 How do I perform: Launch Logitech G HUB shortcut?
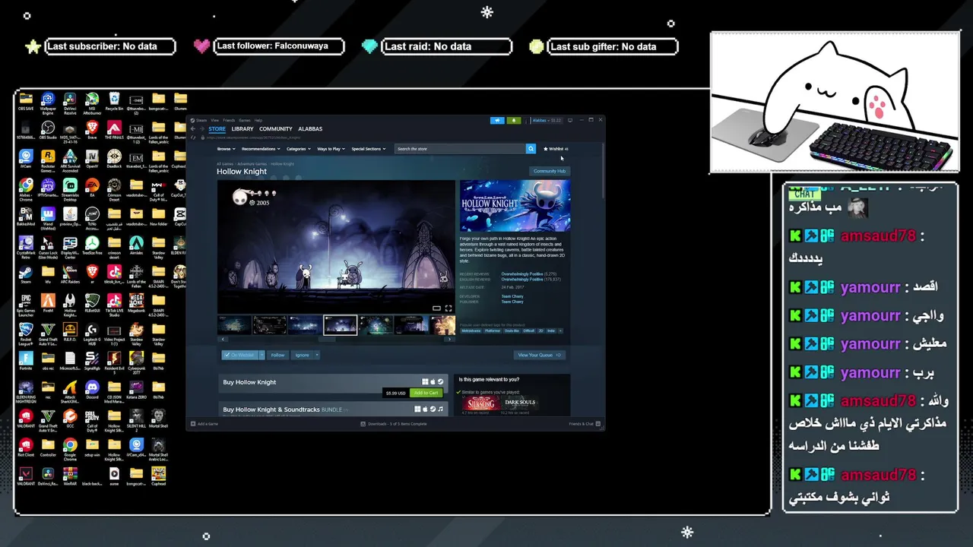(92, 335)
